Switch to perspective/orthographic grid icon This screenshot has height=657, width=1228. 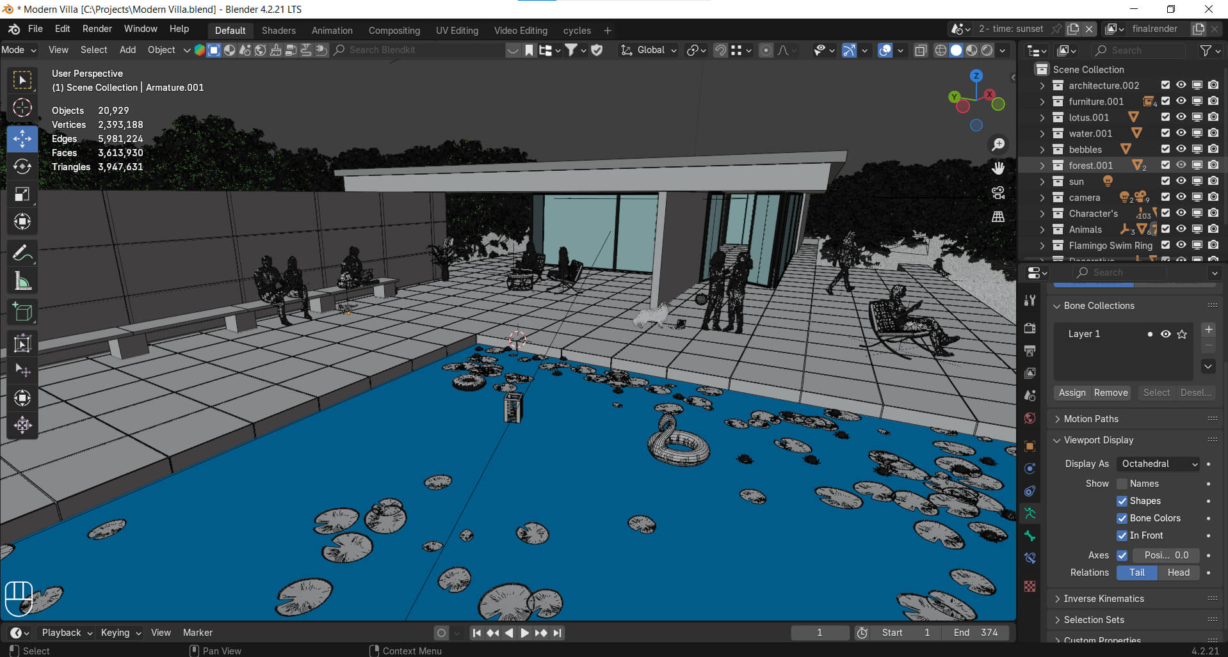998,217
